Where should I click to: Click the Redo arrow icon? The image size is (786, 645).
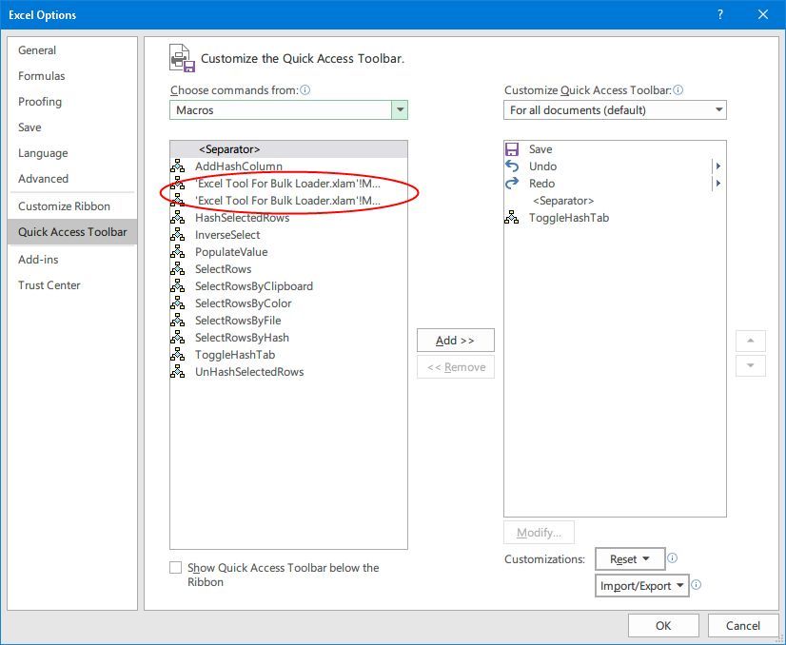511,184
